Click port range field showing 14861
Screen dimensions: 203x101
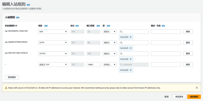(93, 65)
